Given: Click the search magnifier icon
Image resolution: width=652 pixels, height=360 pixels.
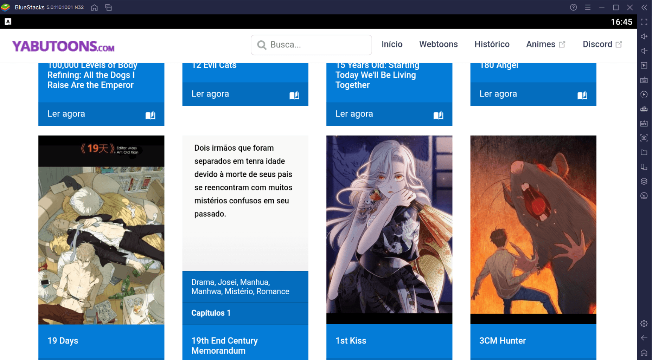Looking at the screenshot, I should 262,45.
